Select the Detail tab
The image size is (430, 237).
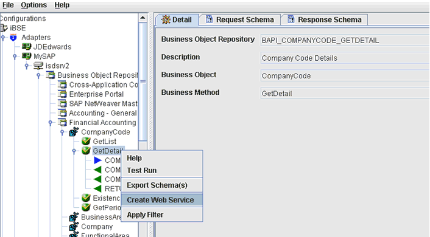[x=177, y=19]
